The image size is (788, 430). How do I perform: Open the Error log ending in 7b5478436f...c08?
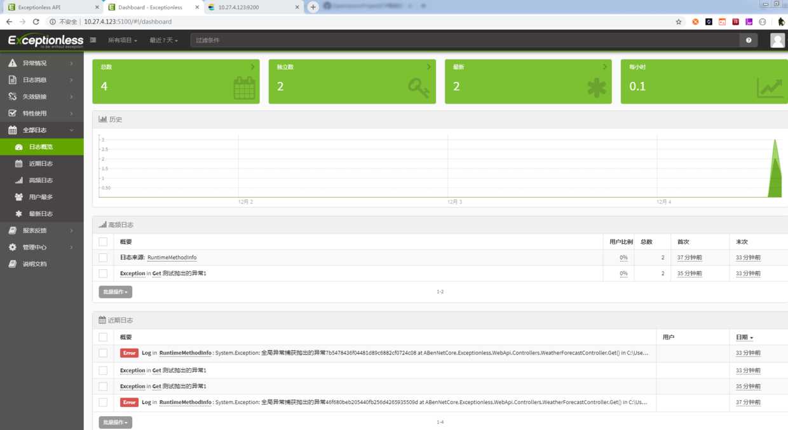(384, 353)
